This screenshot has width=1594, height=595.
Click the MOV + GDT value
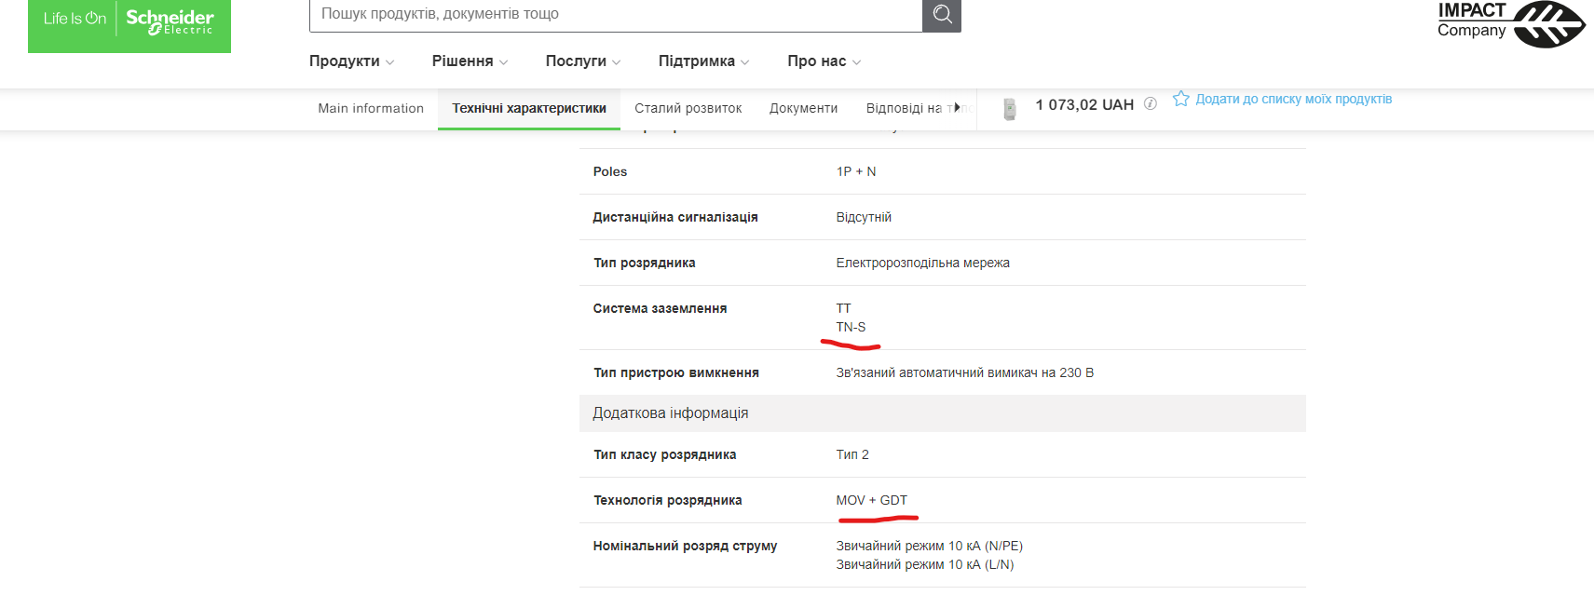point(872,500)
